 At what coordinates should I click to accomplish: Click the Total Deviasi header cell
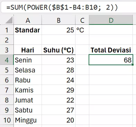111,50
